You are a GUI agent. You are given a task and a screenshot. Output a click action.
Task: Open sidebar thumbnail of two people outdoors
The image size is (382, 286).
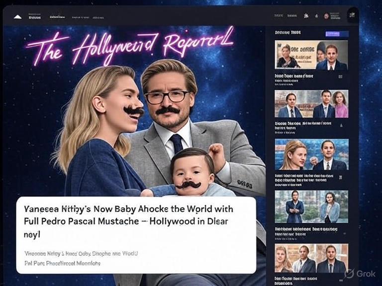pos(311,207)
